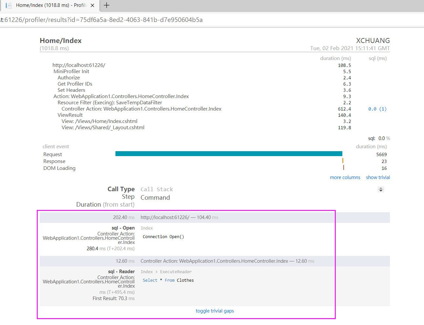Click the red DOM Loading marker

(x=344, y=167)
